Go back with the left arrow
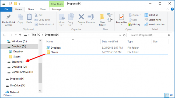The image size is (175, 98). tap(5, 35)
